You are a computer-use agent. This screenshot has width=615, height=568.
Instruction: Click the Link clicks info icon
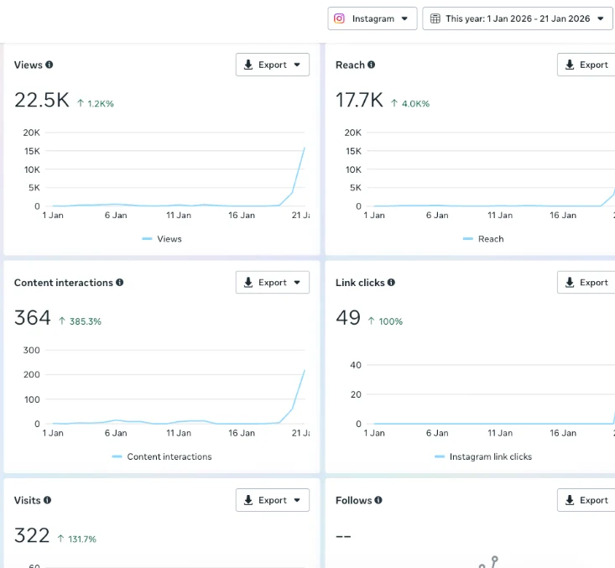coord(391,283)
